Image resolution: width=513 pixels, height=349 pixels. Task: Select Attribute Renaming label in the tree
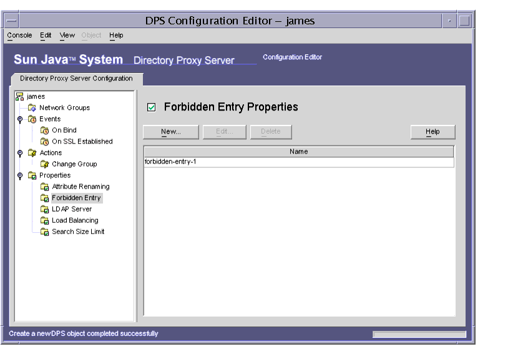click(x=81, y=187)
